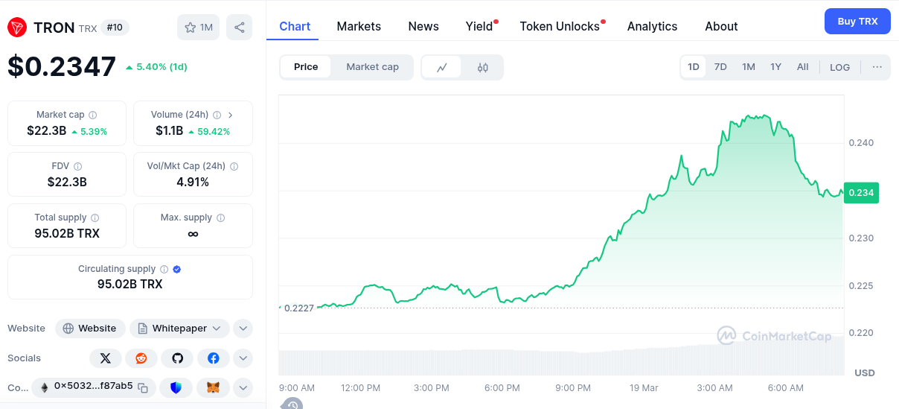Open the Analytics tab
The height and width of the screenshot is (409, 899).
[x=652, y=26]
